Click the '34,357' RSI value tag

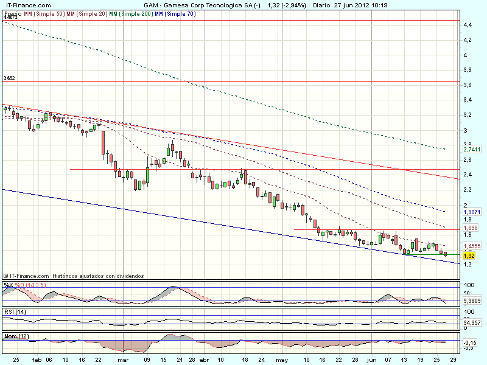(x=472, y=323)
